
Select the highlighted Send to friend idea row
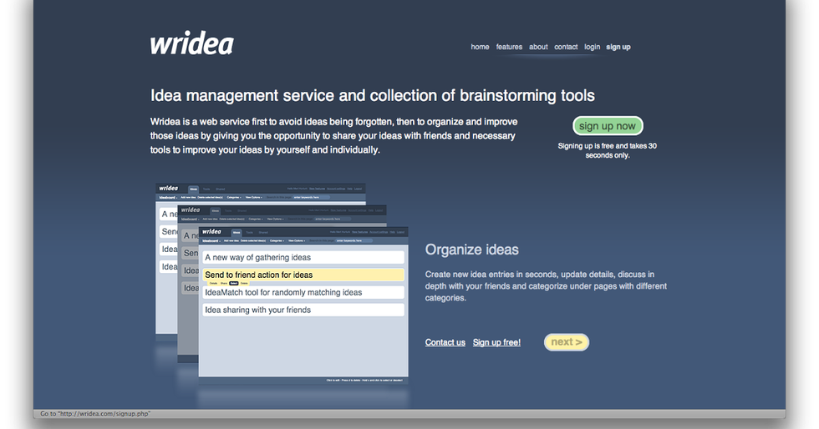[x=303, y=275]
